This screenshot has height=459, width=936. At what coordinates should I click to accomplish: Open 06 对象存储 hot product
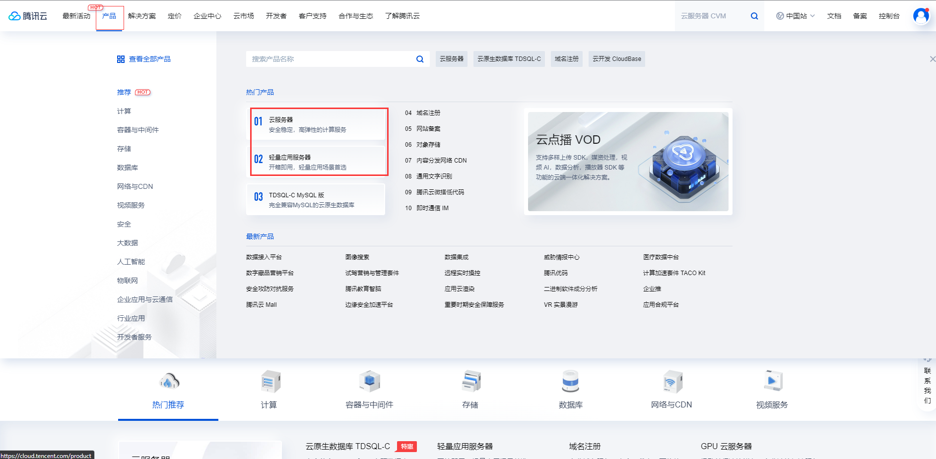[423, 145]
